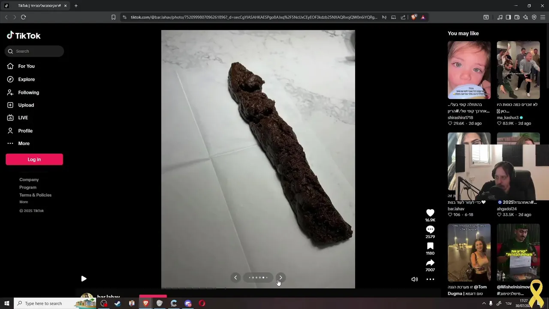Open the music playlist icon in toolbar
This screenshot has height=309, width=549.
coord(500,17)
